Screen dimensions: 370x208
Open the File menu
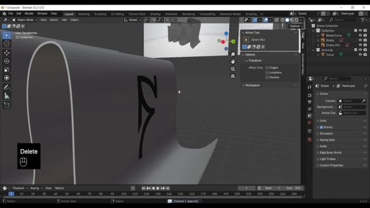pos(10,14)
